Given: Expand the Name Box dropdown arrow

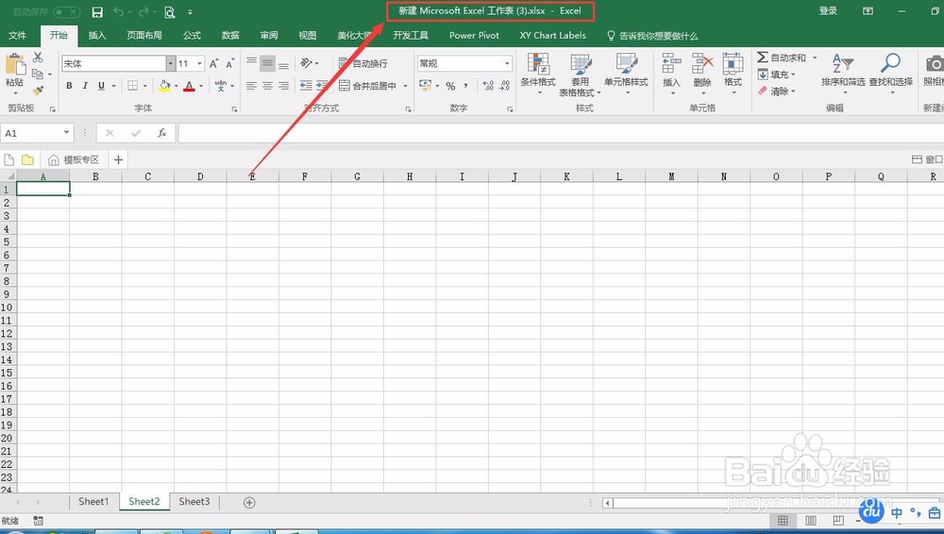Looking at the screenshot, I should (66, 133).
